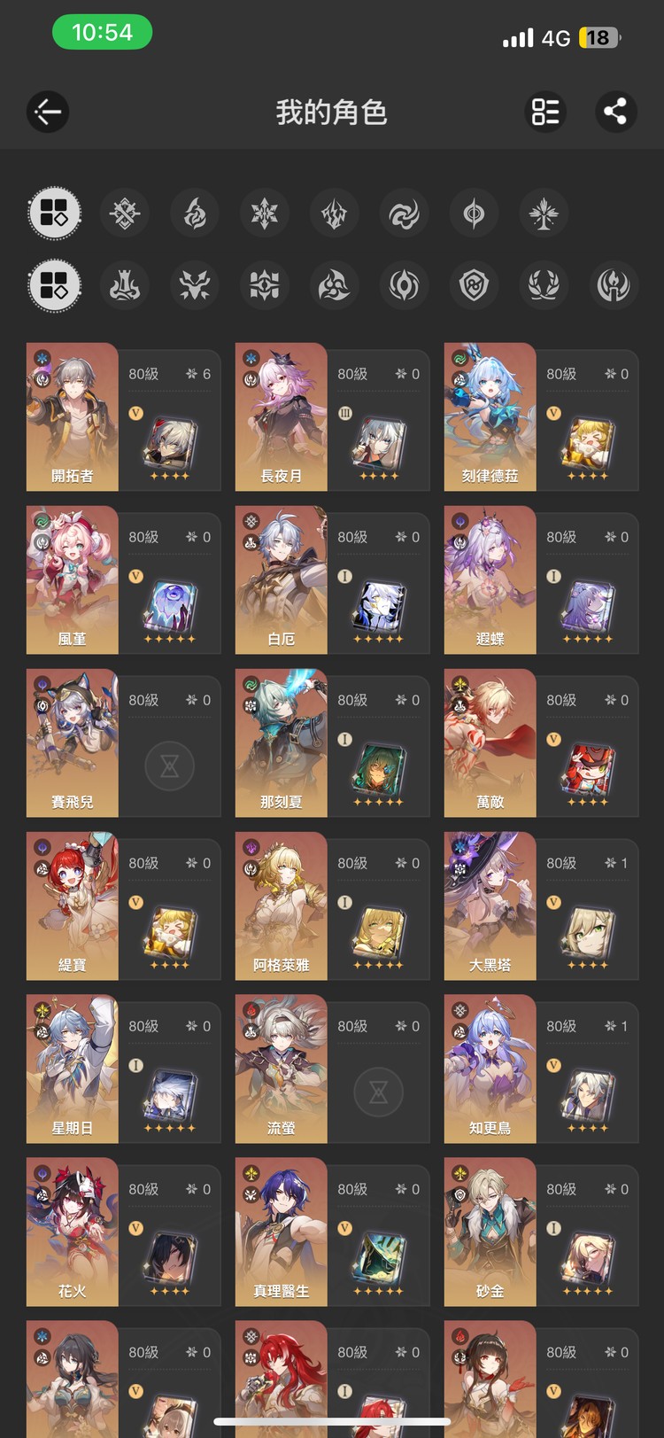The image size is (664, 1438).
Task: Open 開拓者 character card
Action: pos(124,417)
